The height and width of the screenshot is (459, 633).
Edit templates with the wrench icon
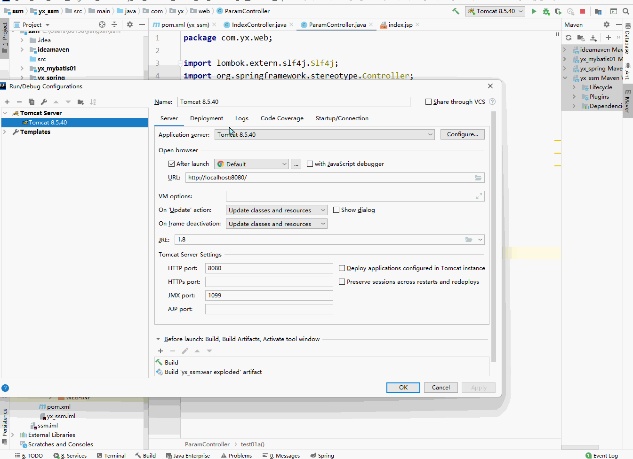click(x=44, y=102)
